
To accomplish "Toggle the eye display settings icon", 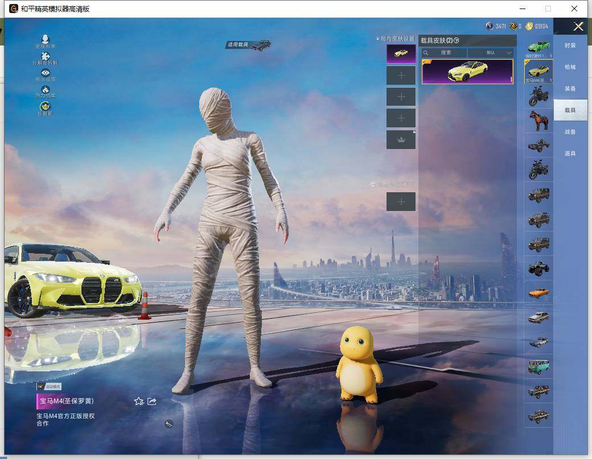I will point(45,73).
